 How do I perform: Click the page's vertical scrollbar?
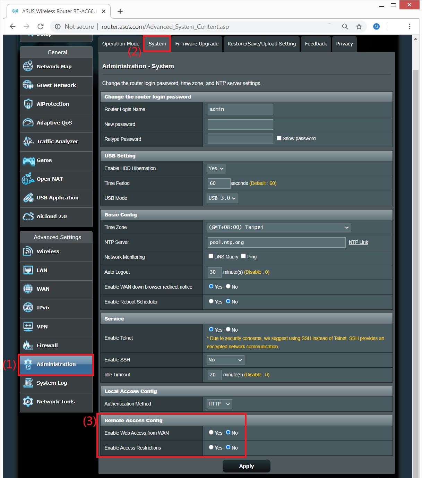point(415,243)
